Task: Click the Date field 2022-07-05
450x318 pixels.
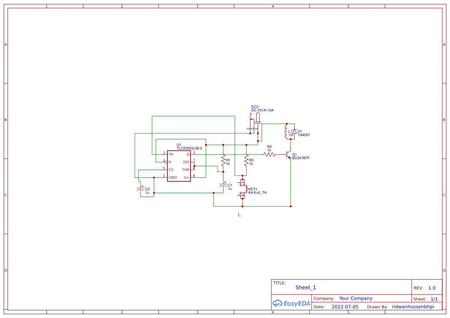Action: click(345, 306)
